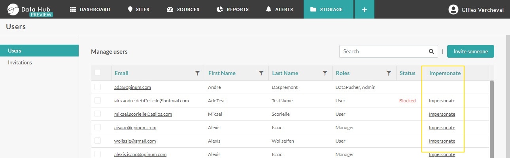The height and width of the screenshot is (158, 510).
Task: Open Invitations in the left sidebar
Action: click(20, 62)
